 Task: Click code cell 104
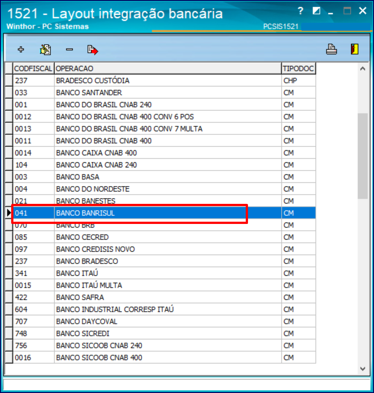click(34, 165)
